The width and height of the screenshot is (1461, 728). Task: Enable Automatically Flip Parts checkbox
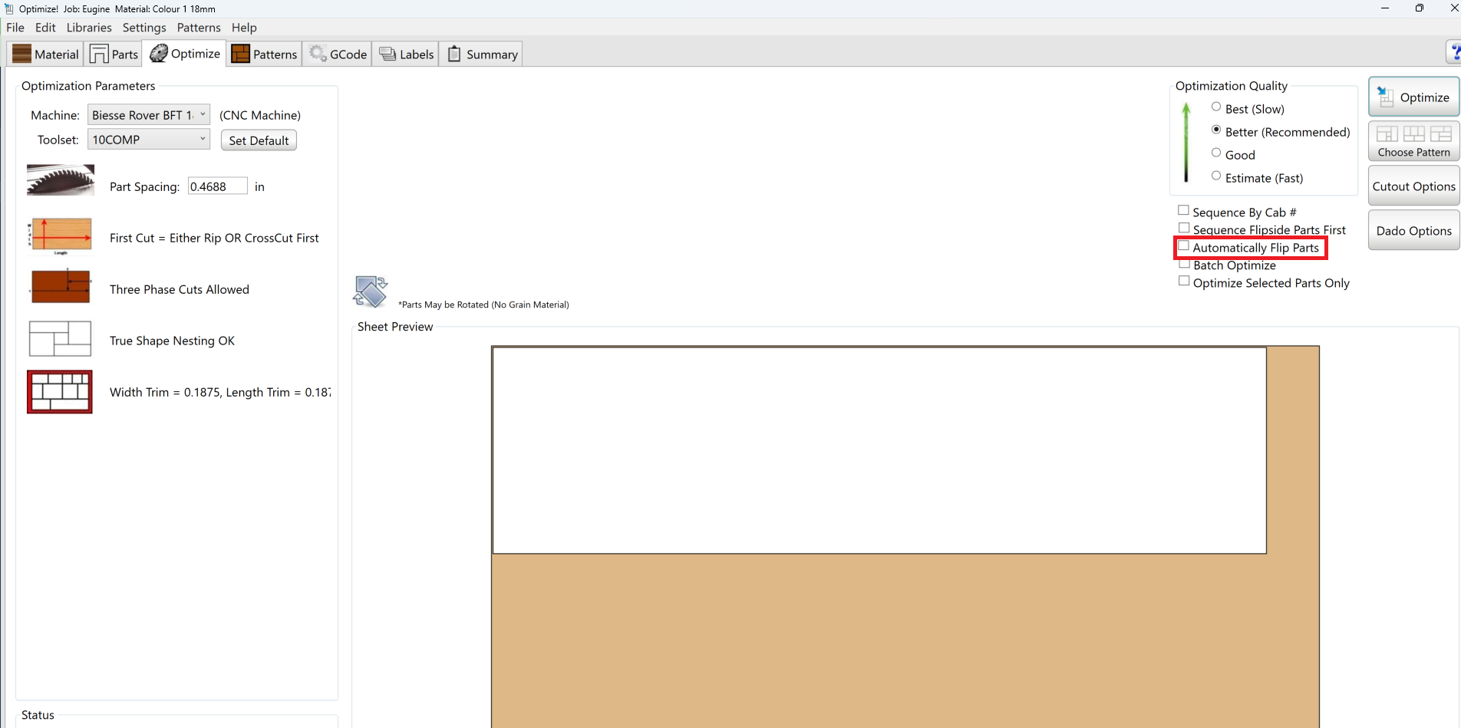point(1184,246)
